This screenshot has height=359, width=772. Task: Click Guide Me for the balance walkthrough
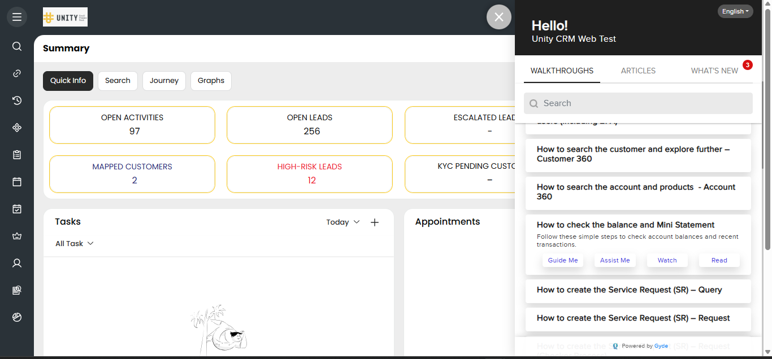562,260
